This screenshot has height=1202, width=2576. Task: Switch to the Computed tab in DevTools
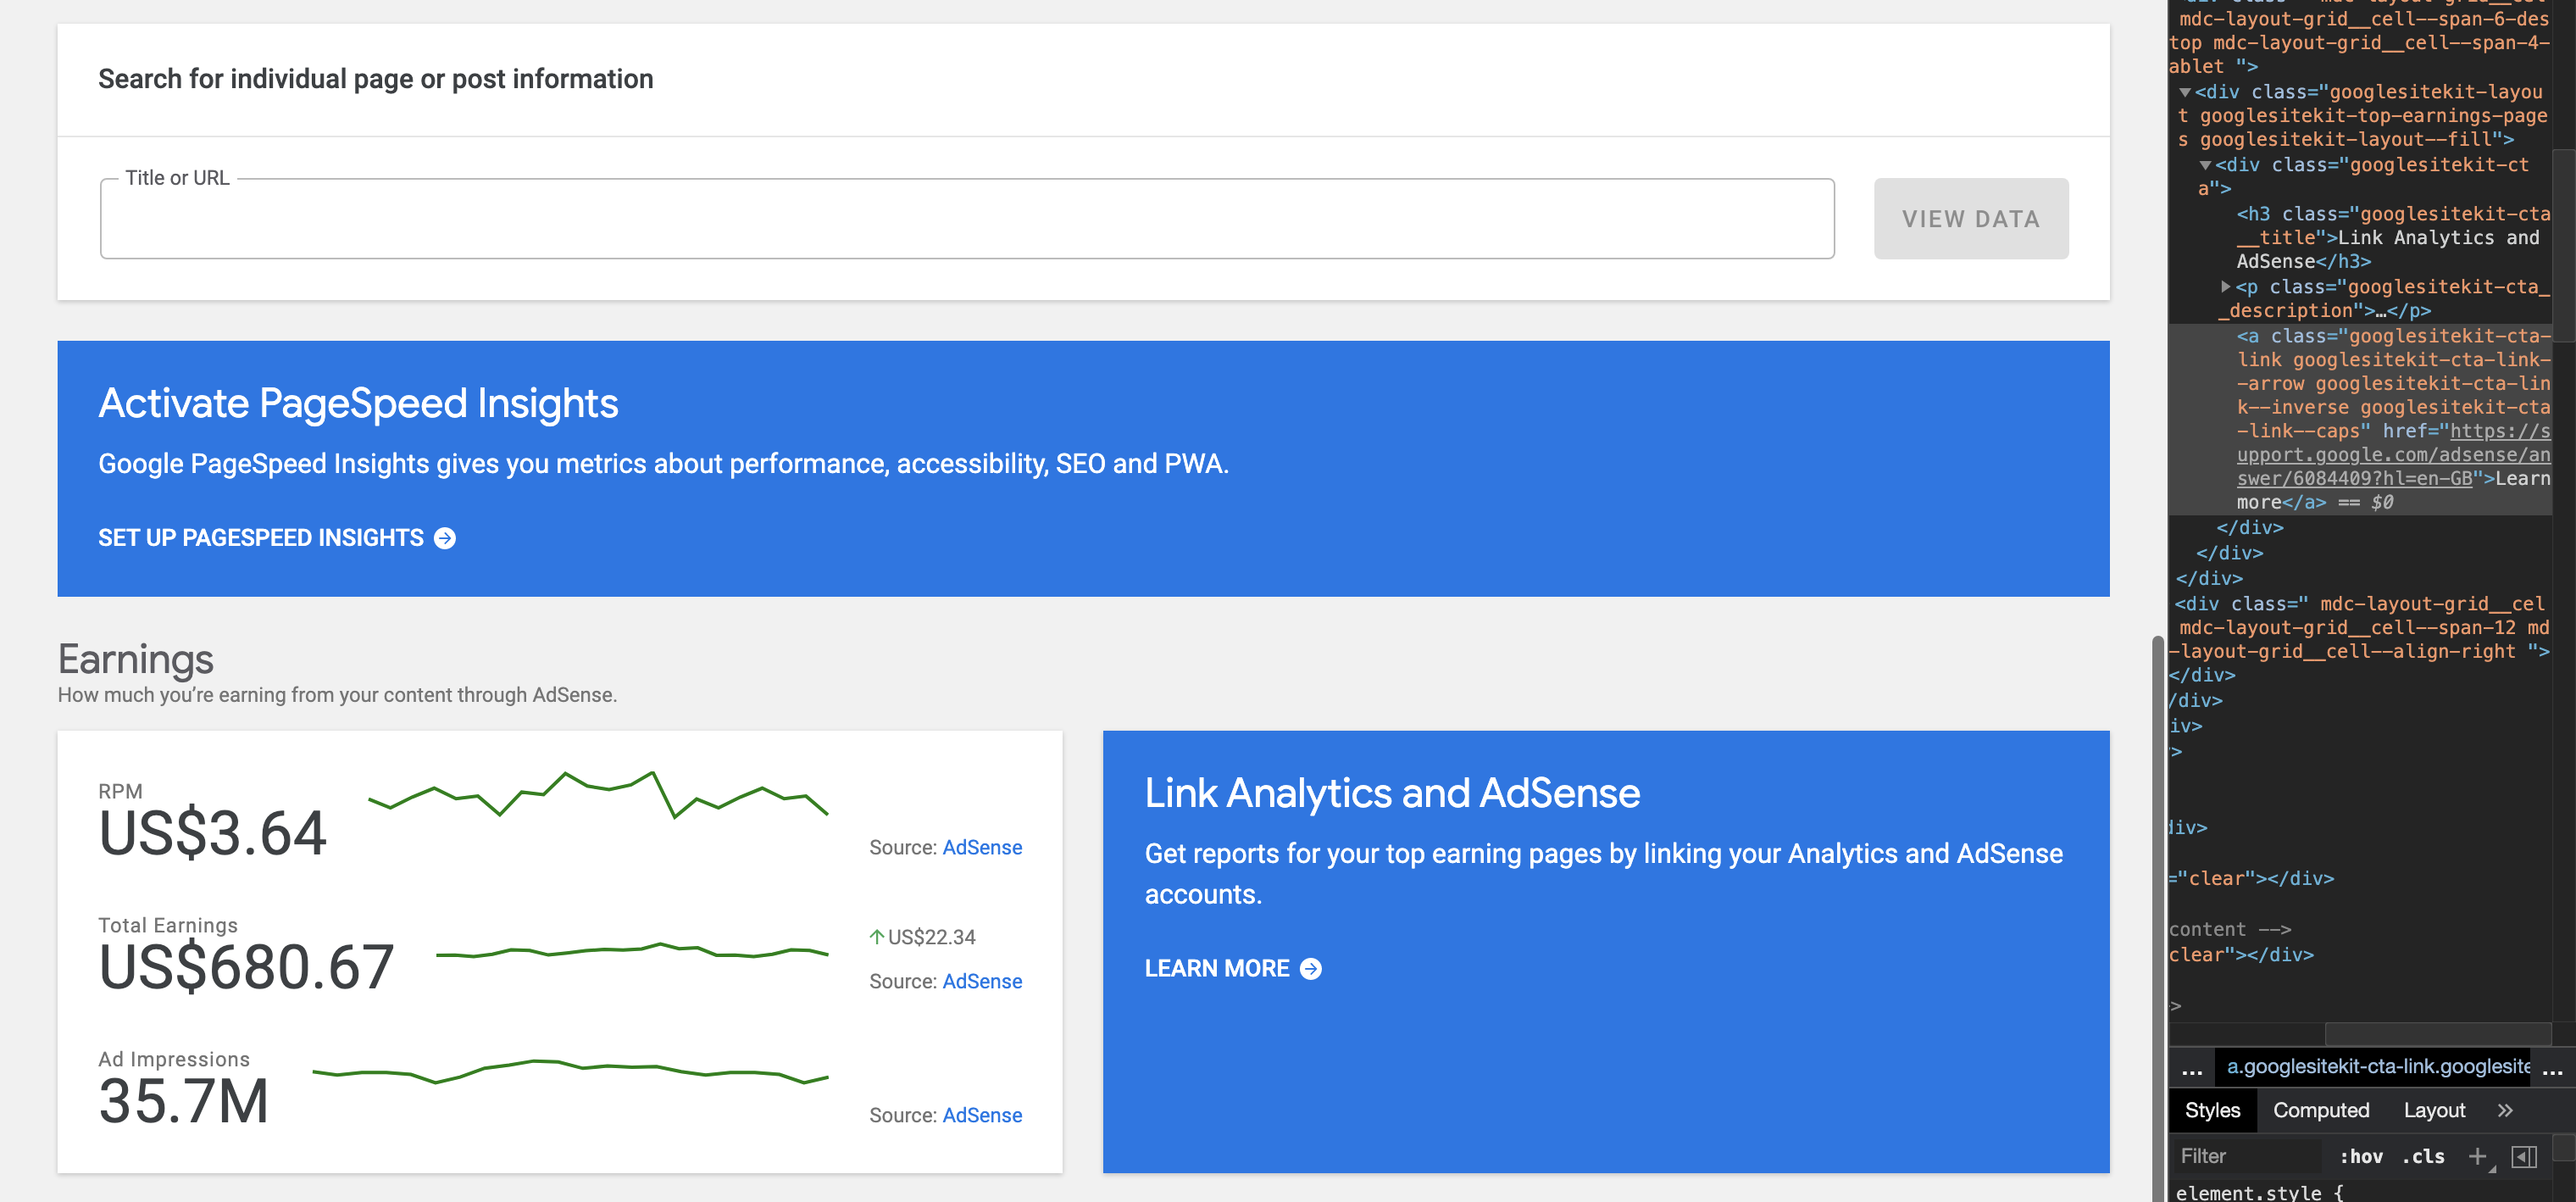point(2321,1110)
